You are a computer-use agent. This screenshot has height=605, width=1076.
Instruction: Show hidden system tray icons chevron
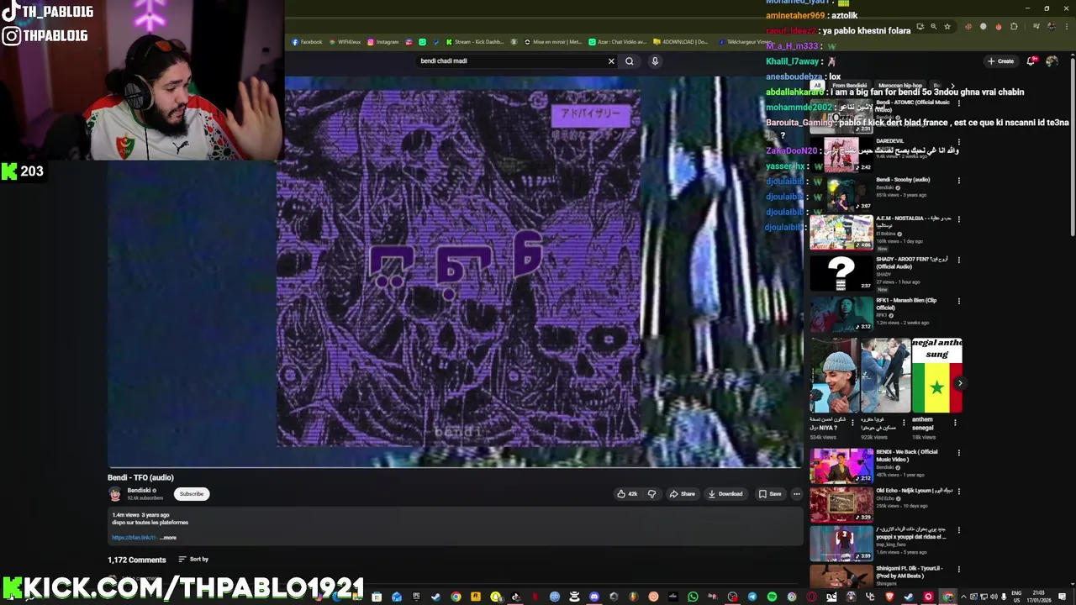click(963, 597)
